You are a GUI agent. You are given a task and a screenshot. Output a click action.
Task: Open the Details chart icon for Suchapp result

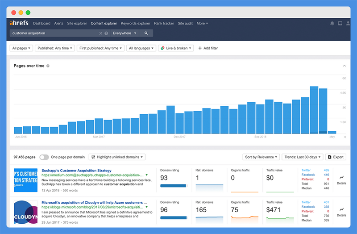coord(341,180)
